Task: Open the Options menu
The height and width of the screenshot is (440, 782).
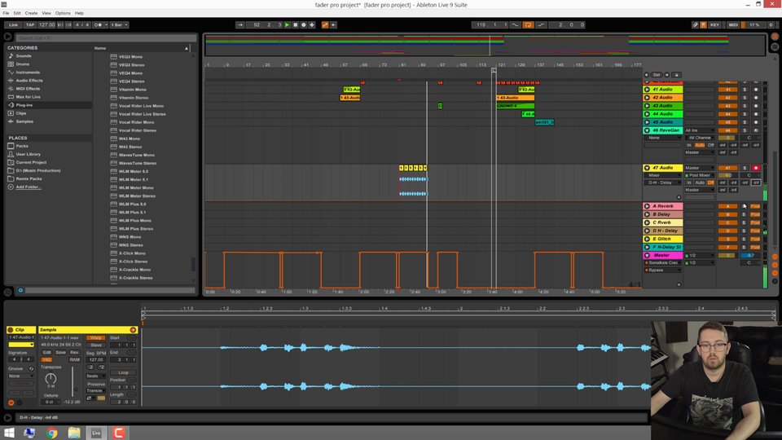Action: coord(63,13)
